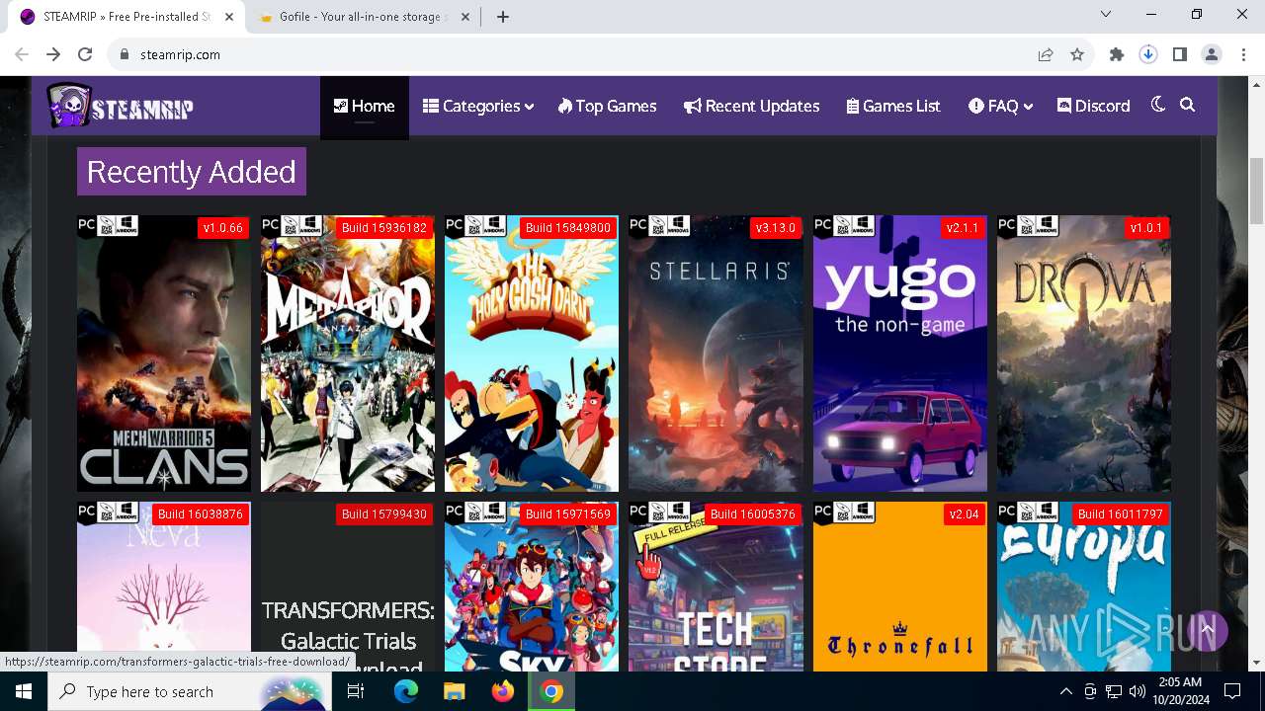This screenshot has width=1265, height=711.
Task: Open the Games List page
Action: click(x=893, y=106)
